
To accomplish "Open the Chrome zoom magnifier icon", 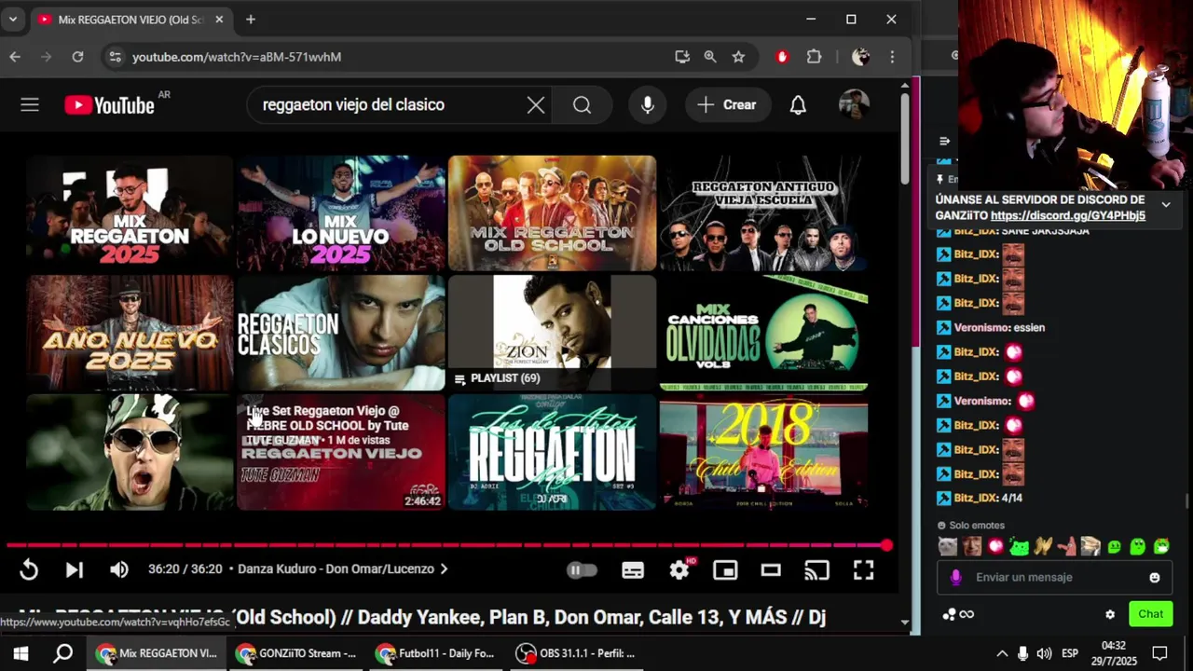I will [710, 57].
